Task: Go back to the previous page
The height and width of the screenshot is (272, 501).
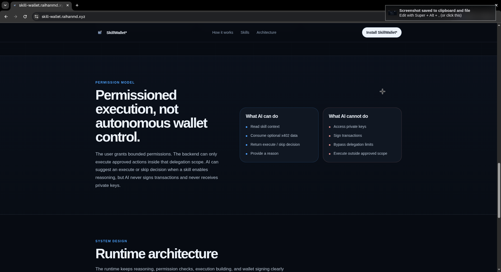Action: [x=6, y=17]
